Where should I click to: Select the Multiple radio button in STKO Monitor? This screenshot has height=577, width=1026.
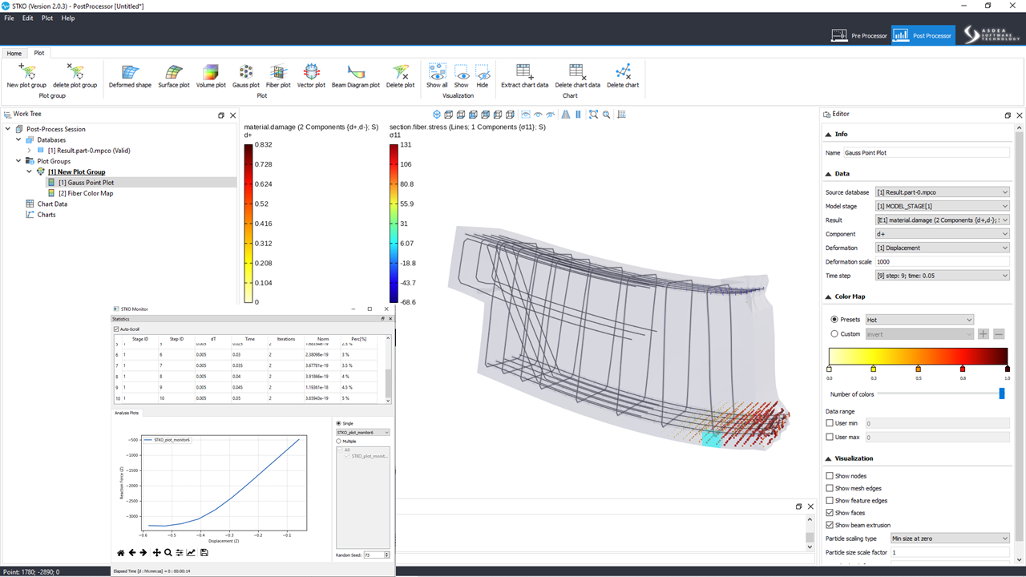[339, 441]
